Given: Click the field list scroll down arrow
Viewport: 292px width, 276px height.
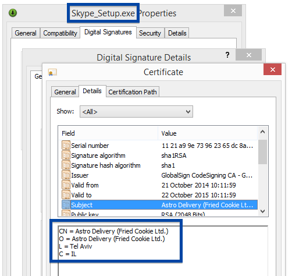Looking at the screenshot, I should click(263, 211).
